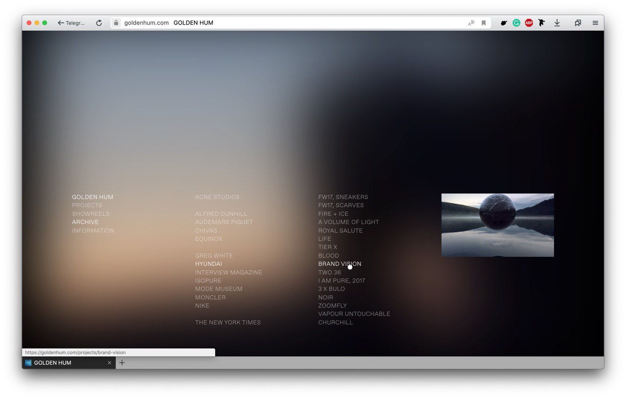Choose ALFRED DUNHILL client
The width and height of the screenshot is (626, 398).
[221, 214]
